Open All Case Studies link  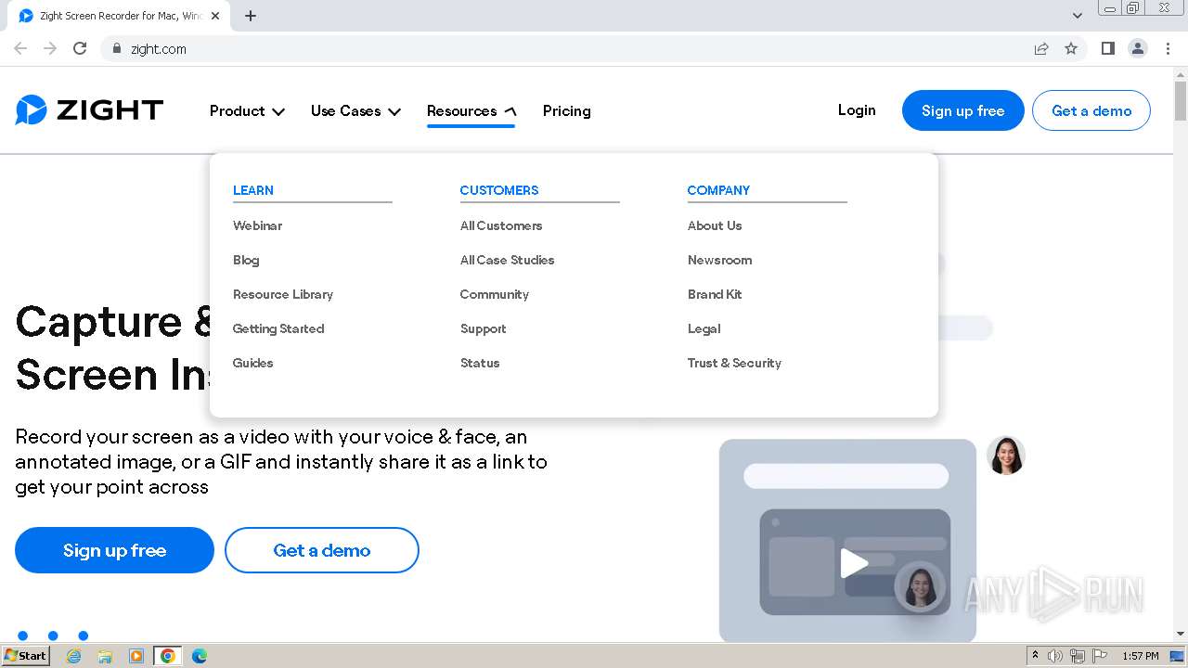(507, 260)
